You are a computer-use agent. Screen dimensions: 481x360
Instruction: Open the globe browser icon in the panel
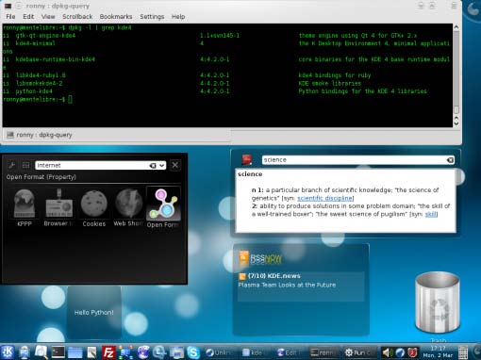[x=142, y=352]
